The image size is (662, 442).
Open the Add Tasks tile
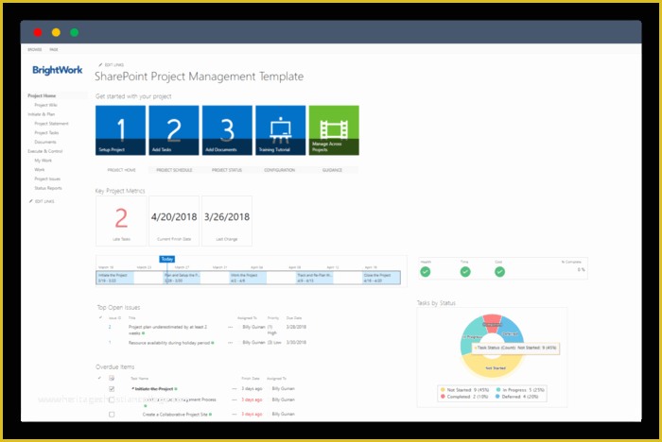(173, 130)
